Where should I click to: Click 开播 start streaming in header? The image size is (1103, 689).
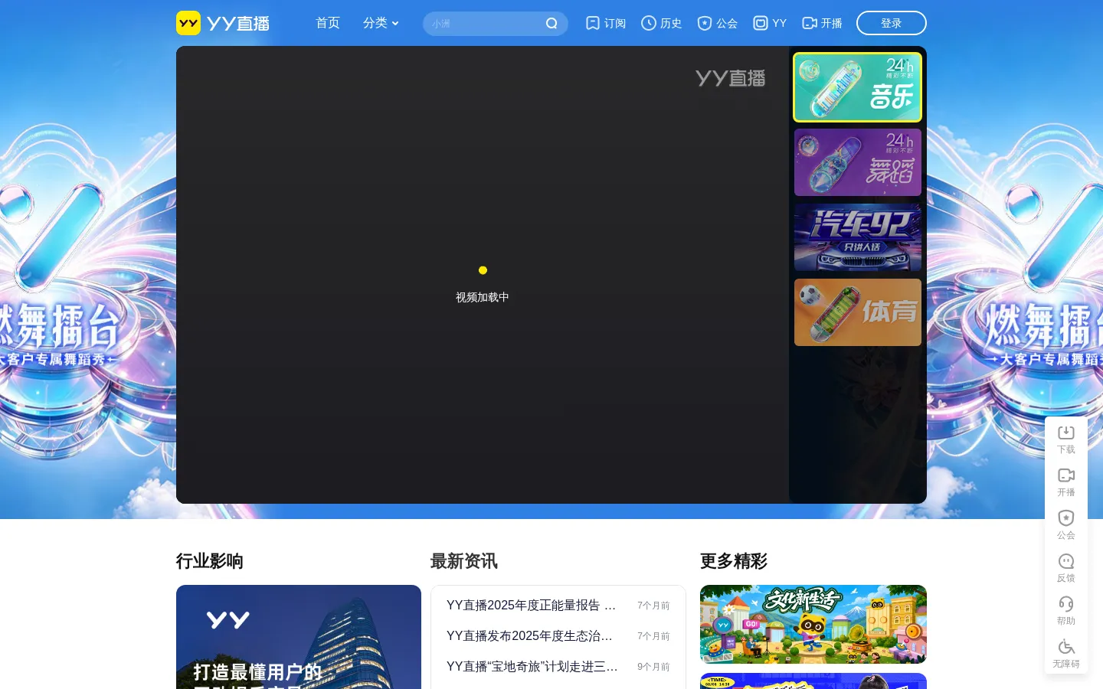pos(822,23)
